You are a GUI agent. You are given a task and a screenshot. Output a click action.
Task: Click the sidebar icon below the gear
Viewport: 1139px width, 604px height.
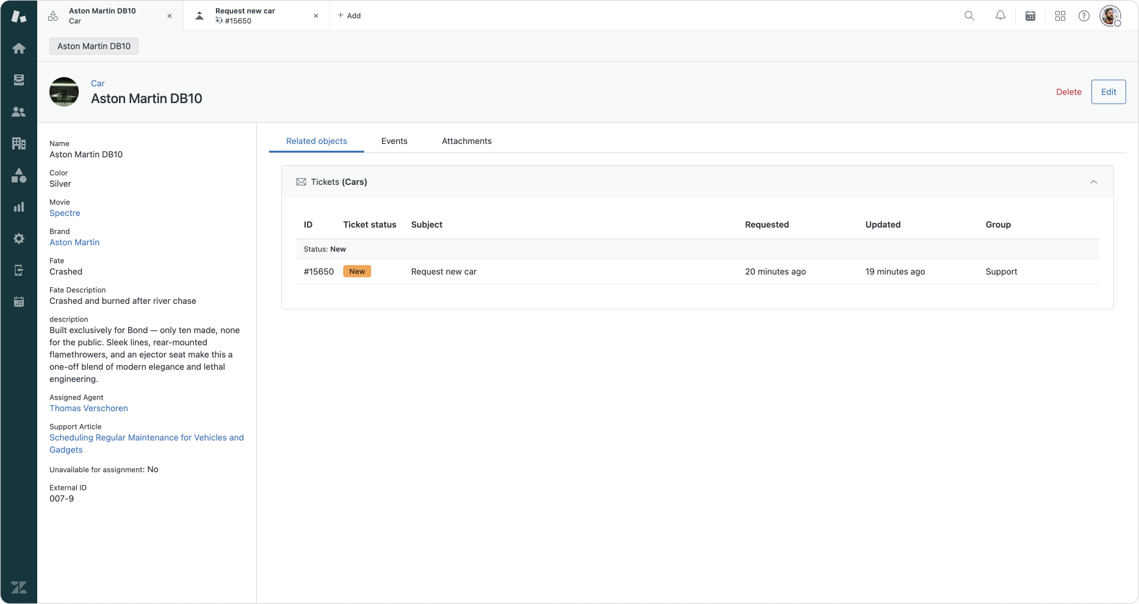click(x=19, y=270)
